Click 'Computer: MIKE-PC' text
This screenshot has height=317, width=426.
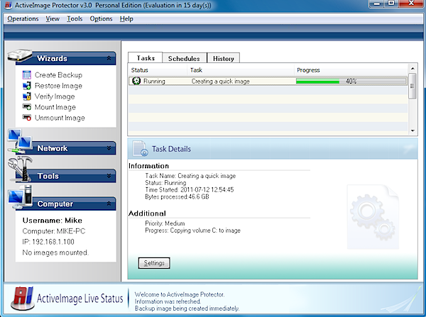(54, 231)
